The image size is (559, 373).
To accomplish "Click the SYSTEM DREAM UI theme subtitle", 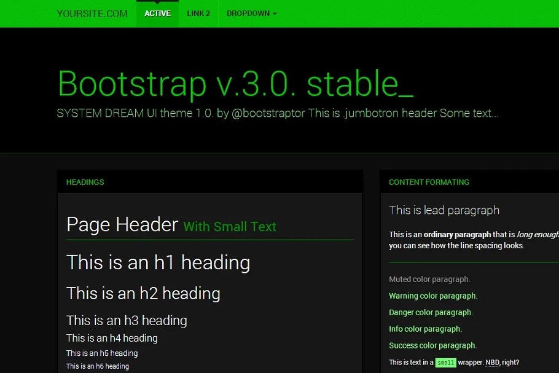I will tap(277, 114).
